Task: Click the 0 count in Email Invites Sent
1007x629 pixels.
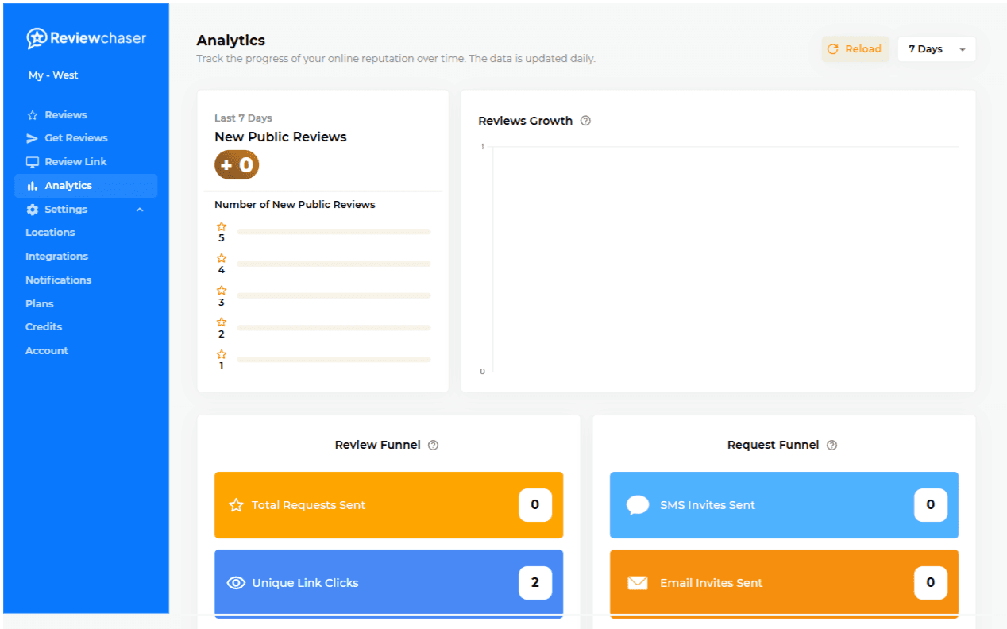Action: [931, 583]
